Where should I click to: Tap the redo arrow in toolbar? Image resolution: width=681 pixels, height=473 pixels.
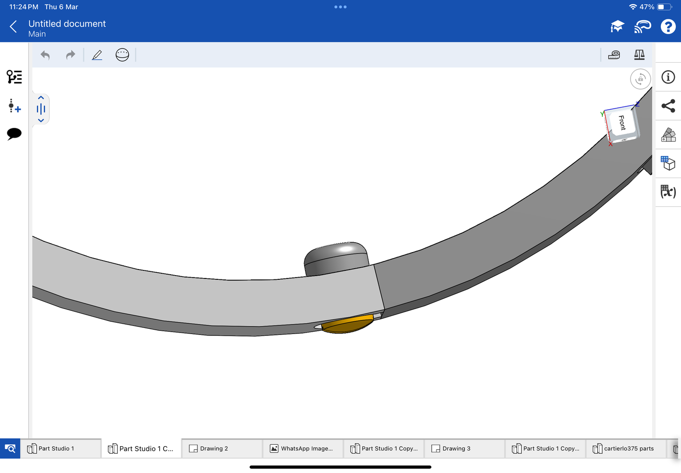[x=70, y=55]
